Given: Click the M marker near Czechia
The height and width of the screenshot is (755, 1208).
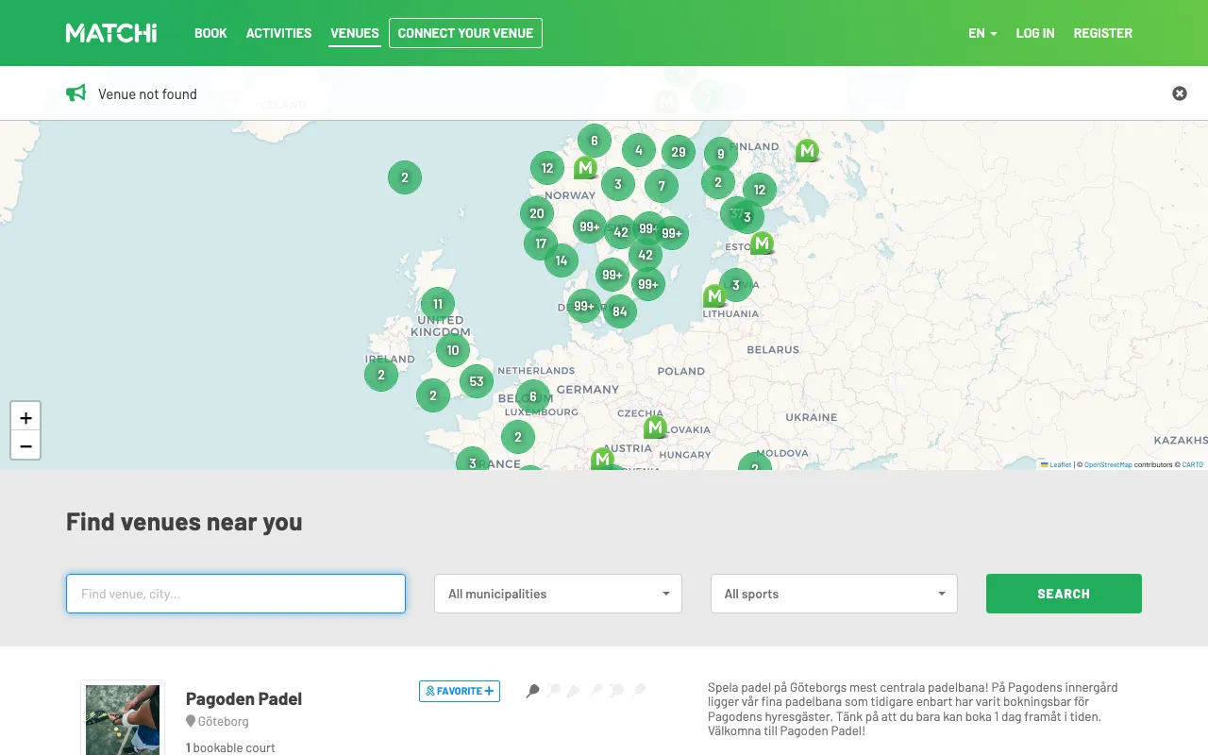Looking at the screenshot, I should [655, 428].
